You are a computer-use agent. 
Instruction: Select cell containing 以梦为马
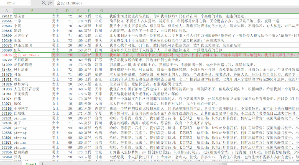pos(32,84)
